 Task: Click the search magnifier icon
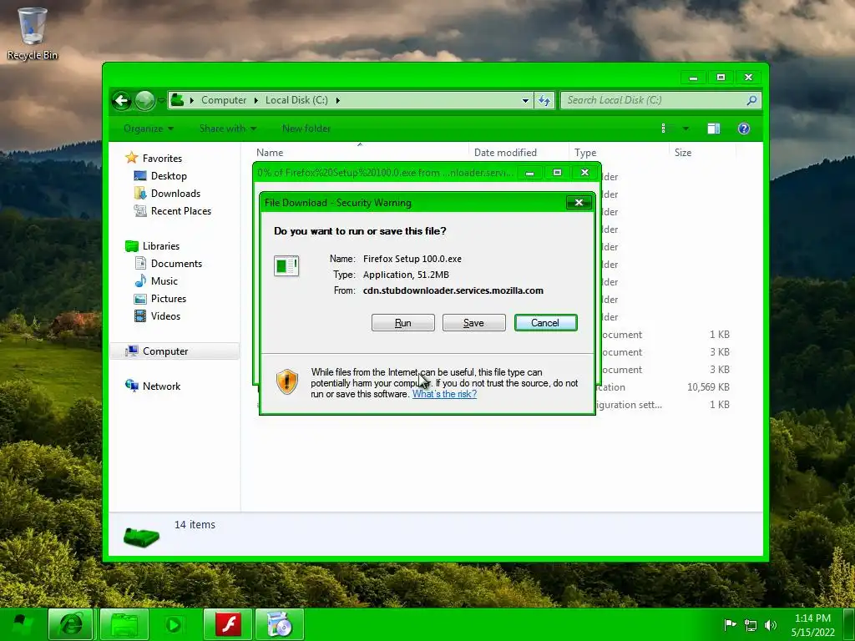[x=751, y=100]
